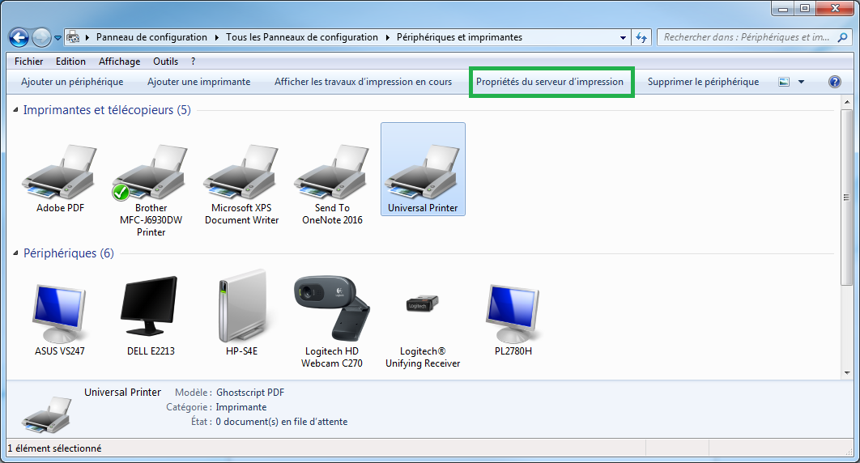The image size is (860, 463).
Task: Navigate to Panneau de configuration breadcrumb
Action: point(152,37)
